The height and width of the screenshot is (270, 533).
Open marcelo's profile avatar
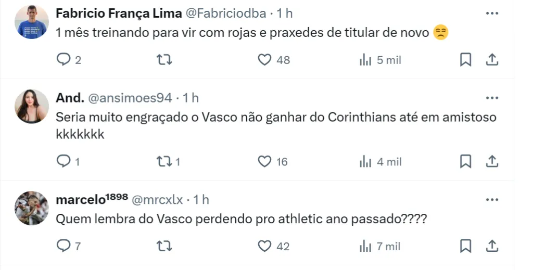pyautogui.click(x=32, y=208)
